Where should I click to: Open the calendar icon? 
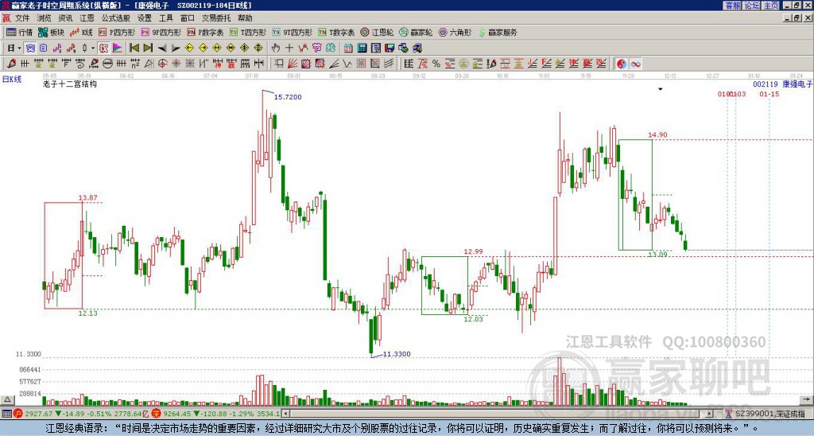point(348,49)
